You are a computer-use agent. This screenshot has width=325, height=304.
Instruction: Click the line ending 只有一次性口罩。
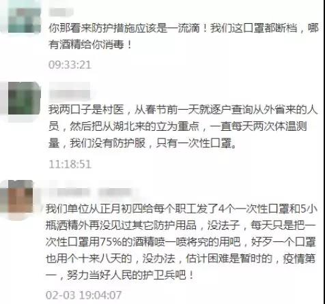[x=143, y=143]
